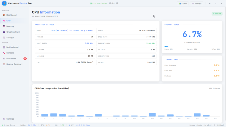Viewport: 226px width, 127px height.
Task: Click the C17 core usage bar
Action: point(197,115)
